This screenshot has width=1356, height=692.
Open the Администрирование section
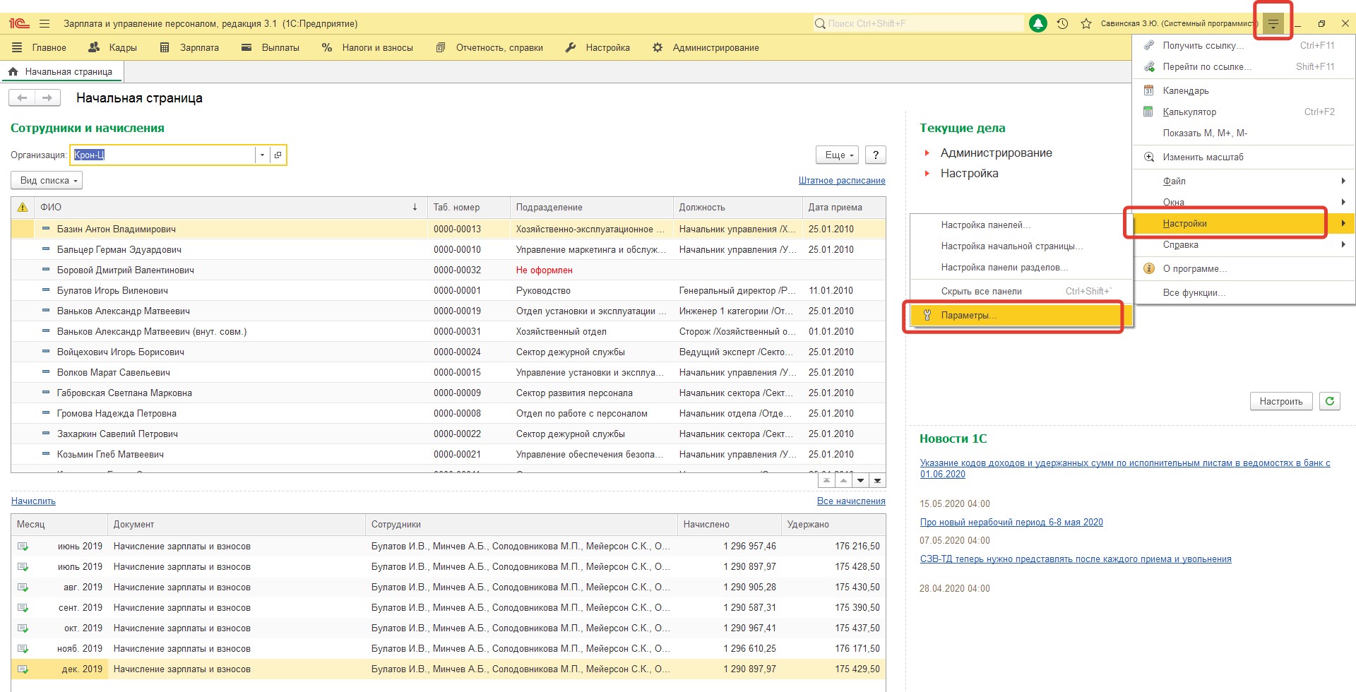click(x=705, y=47)
